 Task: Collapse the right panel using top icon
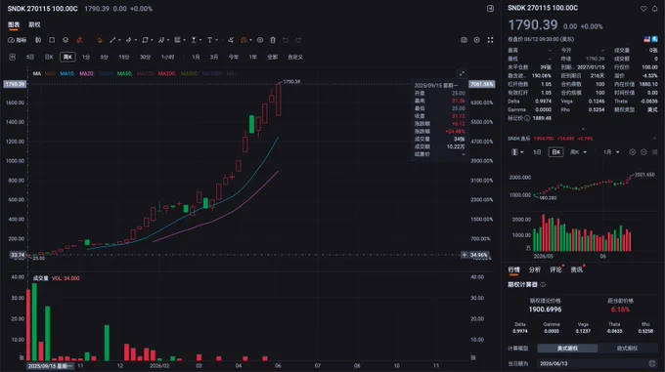(x=490, y=8)
